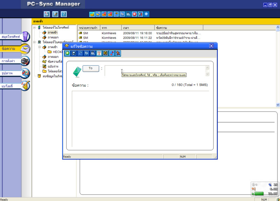
Task: Sort by ข้อความ column header
Action: point(179,28)
